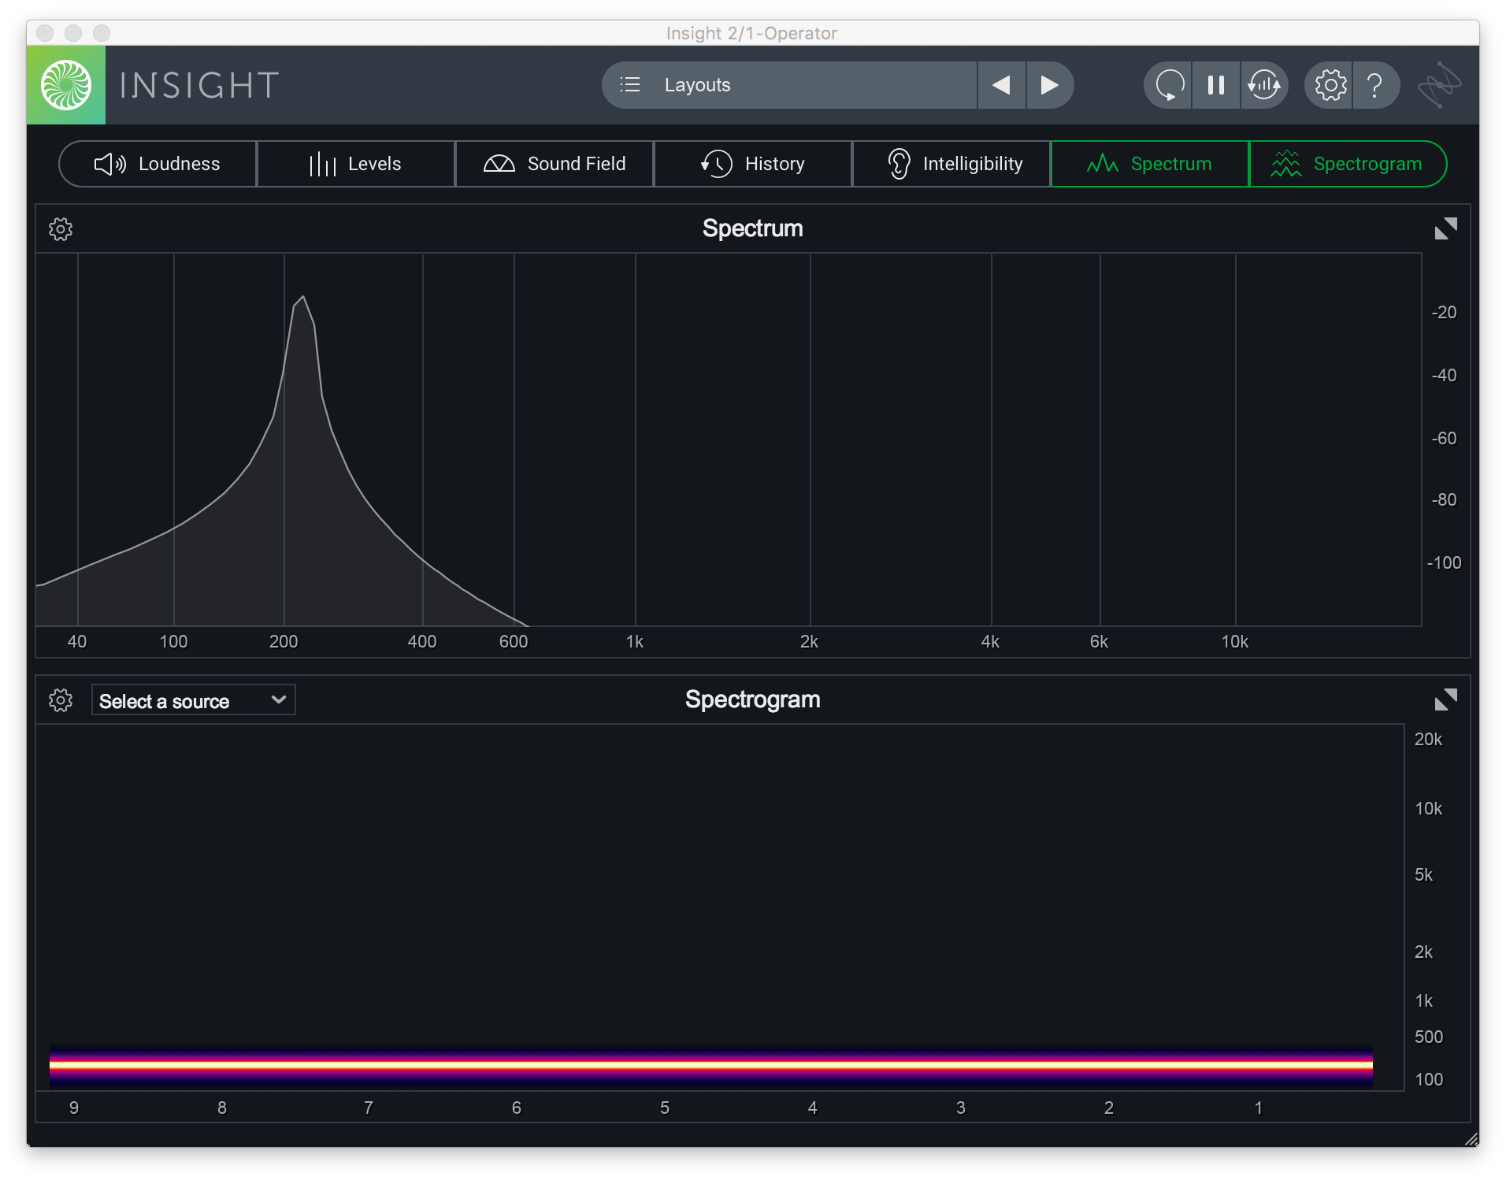Pause the metering display
Image resolution: width=1506 pixels, height=1180 pixels.
(x=1216, y=85)
